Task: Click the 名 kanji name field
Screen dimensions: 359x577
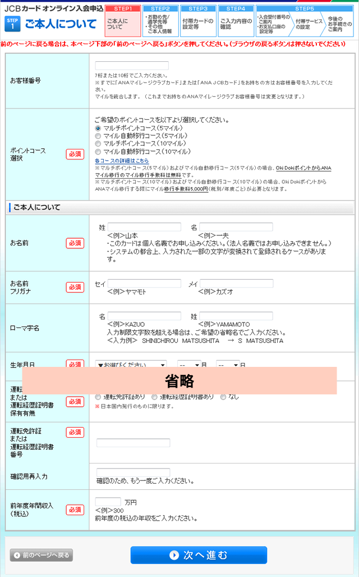Action: pos(236,226)
